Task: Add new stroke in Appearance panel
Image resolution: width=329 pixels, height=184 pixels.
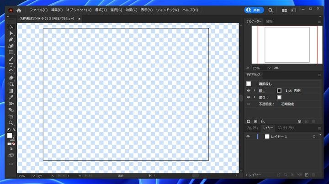Action: (x=249, y=121)
